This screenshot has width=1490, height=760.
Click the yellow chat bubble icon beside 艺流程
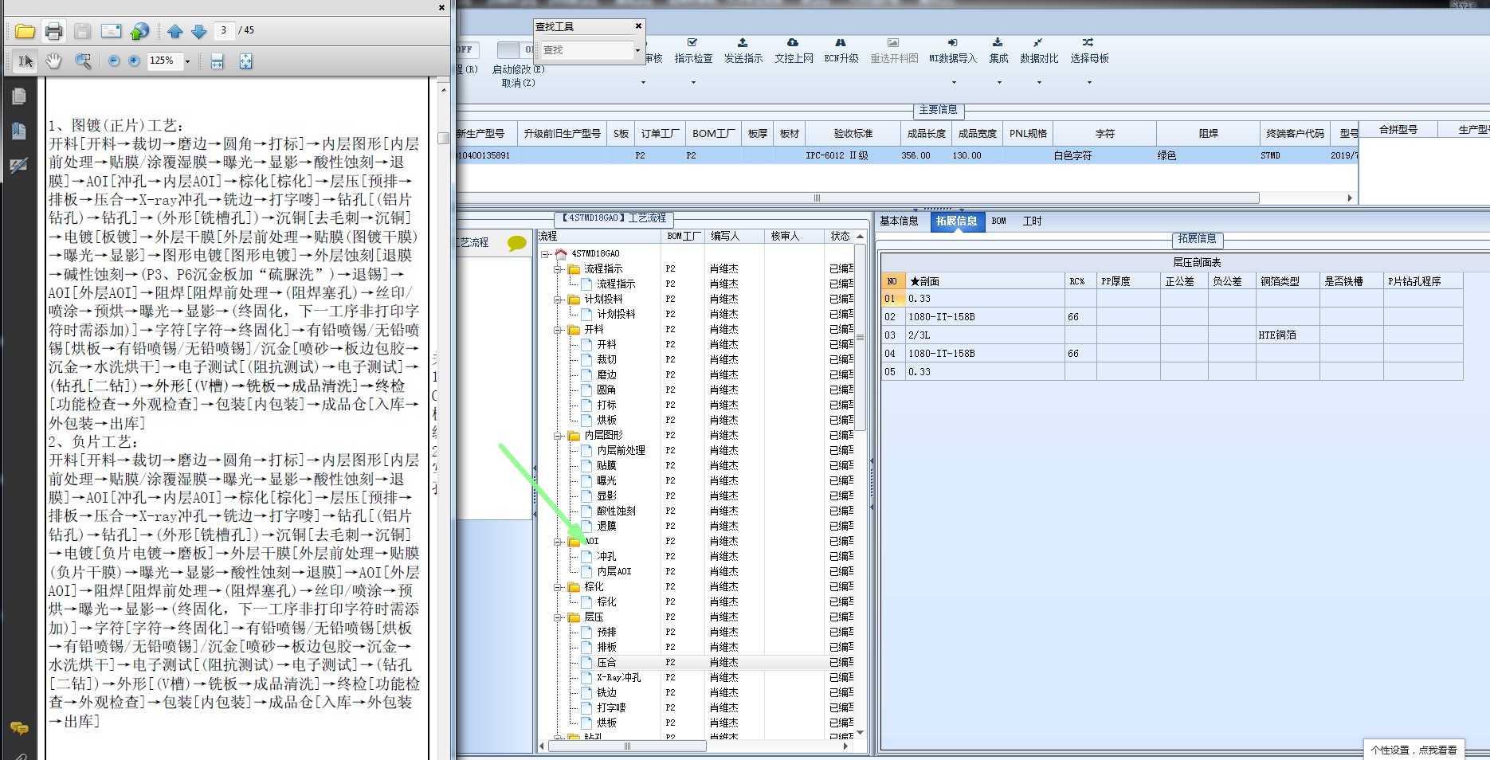click(x=517, y=243)
